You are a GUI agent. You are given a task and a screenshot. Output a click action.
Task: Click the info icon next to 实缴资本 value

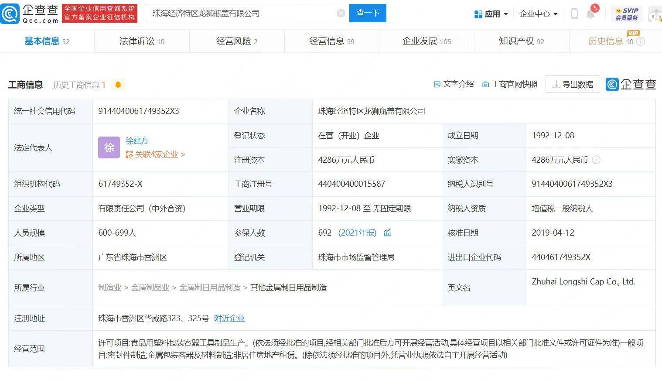(596, 160)
